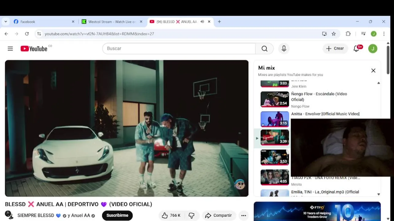
Task: Switch to the Facebook tab
Action: pyautogui.click(x=44, y=22)
